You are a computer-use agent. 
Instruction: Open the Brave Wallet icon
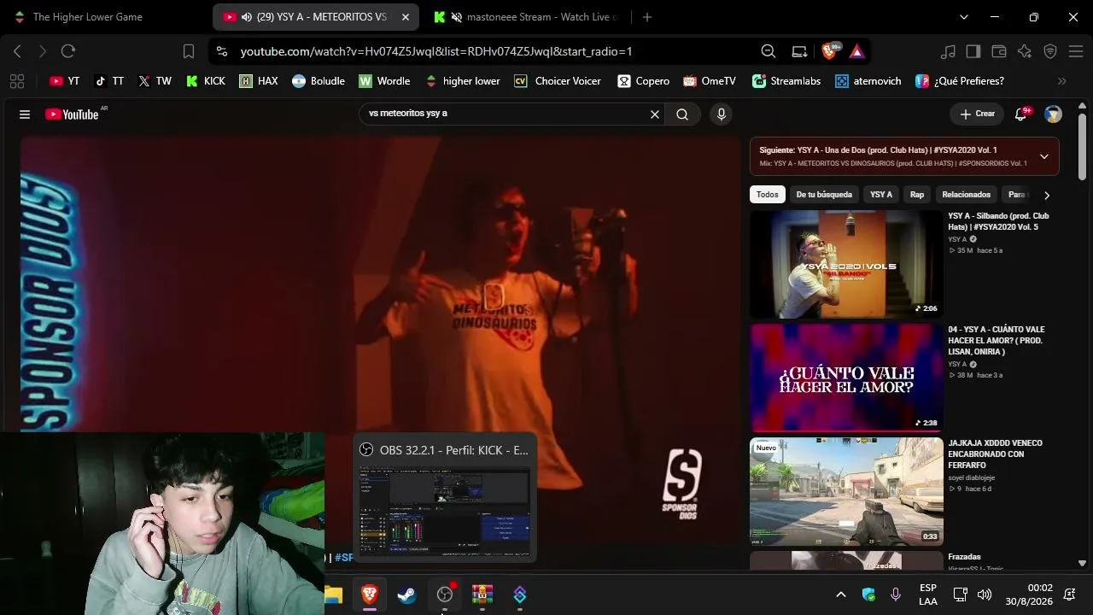pyautogui.click(x=999, y=51)
